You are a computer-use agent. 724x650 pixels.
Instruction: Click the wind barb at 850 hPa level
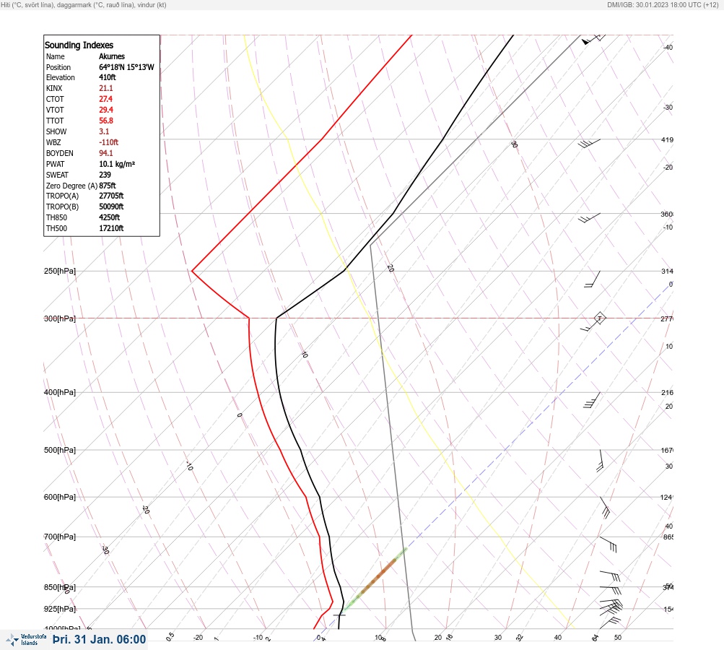(611, 589)
